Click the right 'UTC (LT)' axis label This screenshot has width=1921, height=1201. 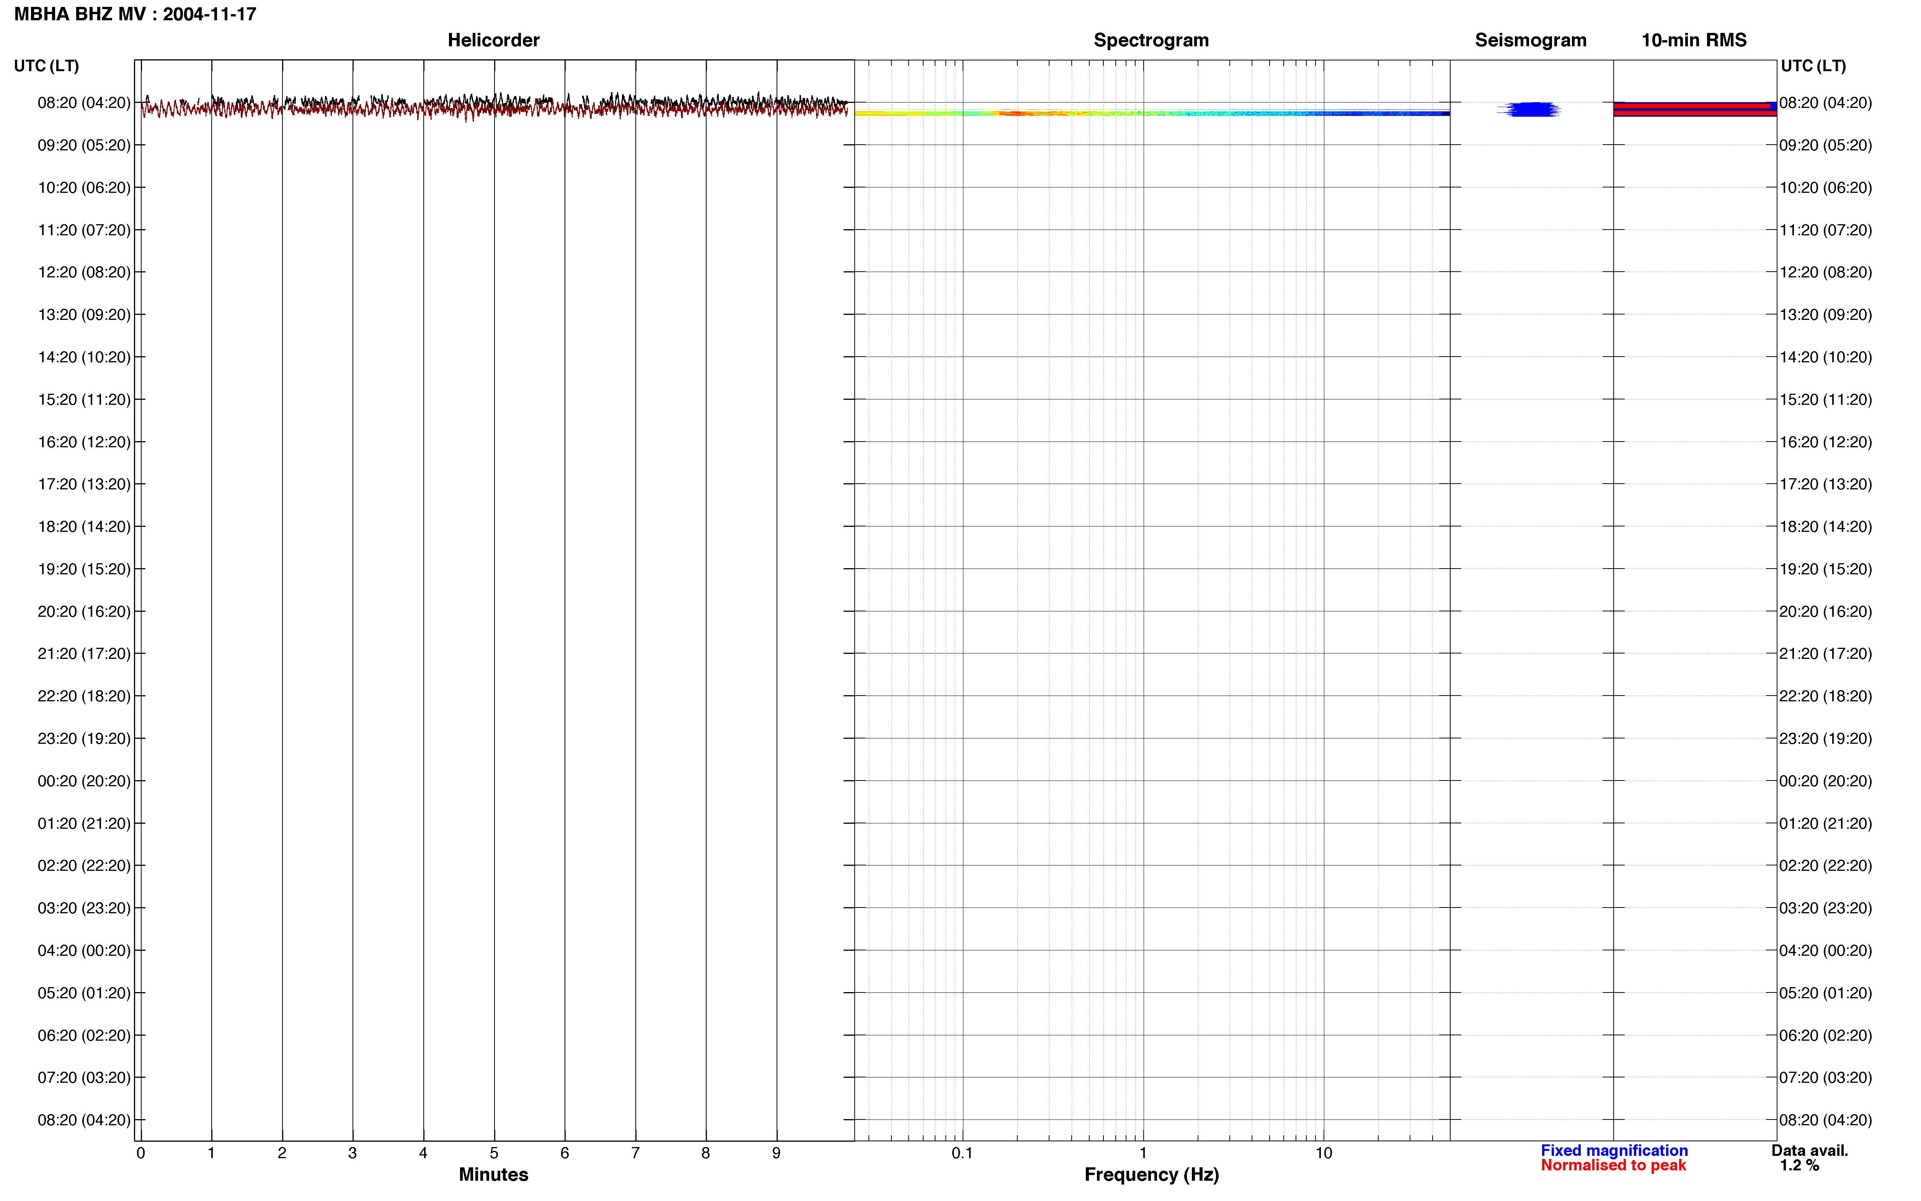(1813, 66)
